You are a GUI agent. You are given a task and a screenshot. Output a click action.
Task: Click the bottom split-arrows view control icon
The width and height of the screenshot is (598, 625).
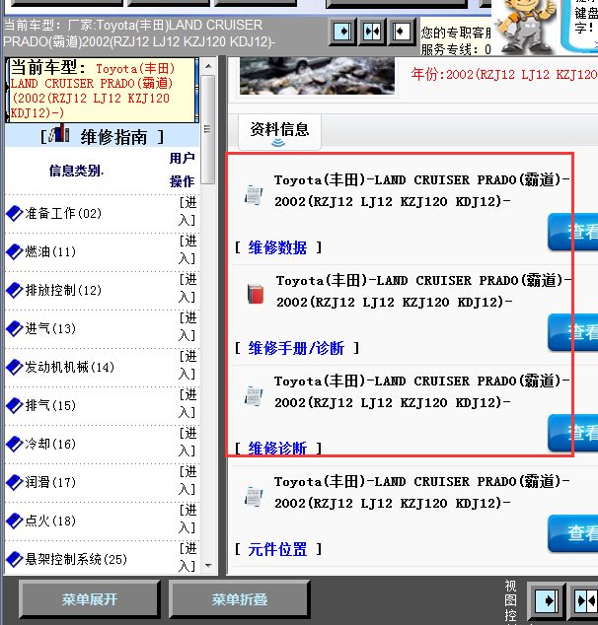[x=583, y=600]
